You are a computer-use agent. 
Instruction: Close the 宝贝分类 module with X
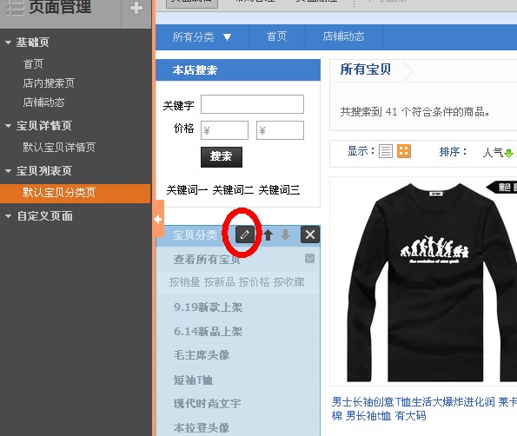click(x=310, y=235)
